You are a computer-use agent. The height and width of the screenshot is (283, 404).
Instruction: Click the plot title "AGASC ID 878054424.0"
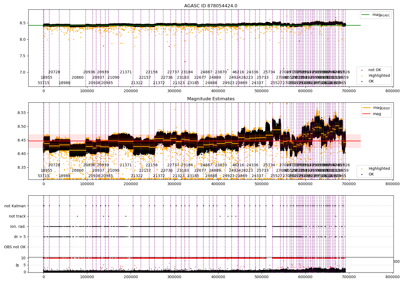click(x=211, y=6)
